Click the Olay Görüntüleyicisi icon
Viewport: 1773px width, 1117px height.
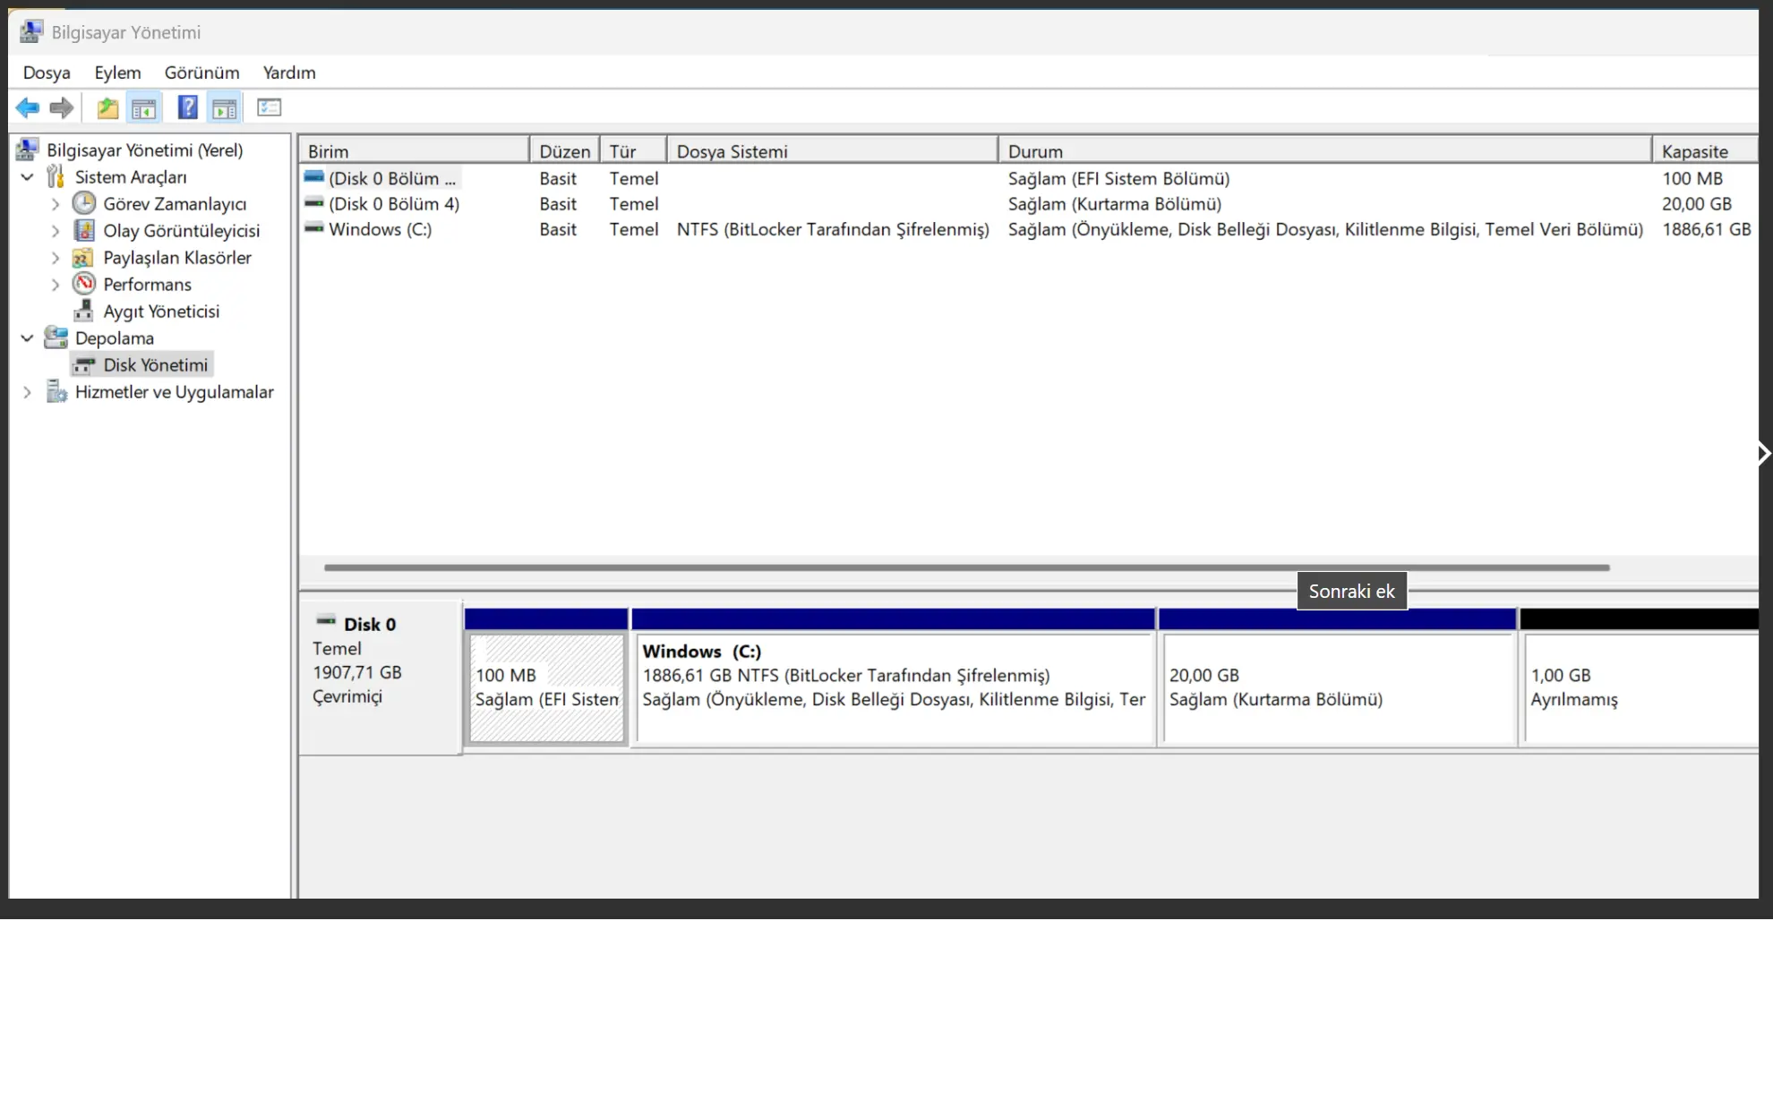click(x=84, y=230)
